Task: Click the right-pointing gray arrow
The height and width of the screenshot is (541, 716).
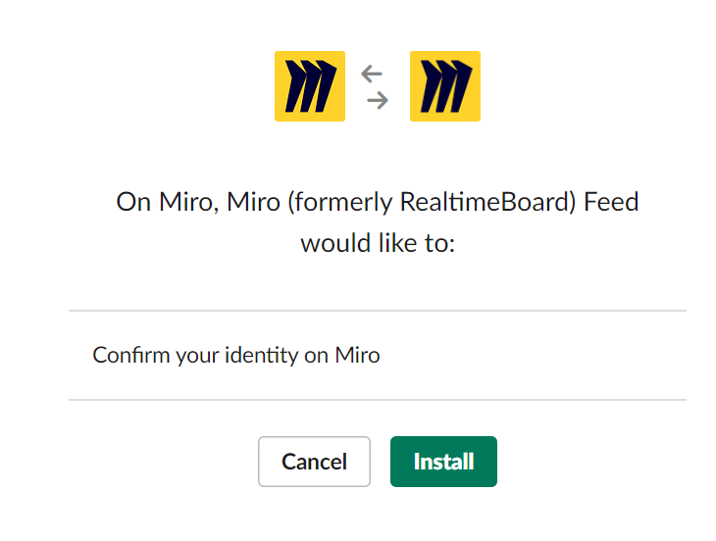Action: click(378, 99)
